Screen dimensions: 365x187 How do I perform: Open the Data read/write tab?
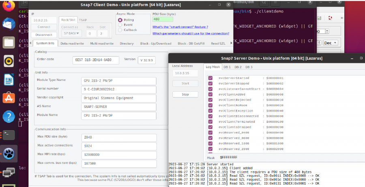(x=72, y=43)
